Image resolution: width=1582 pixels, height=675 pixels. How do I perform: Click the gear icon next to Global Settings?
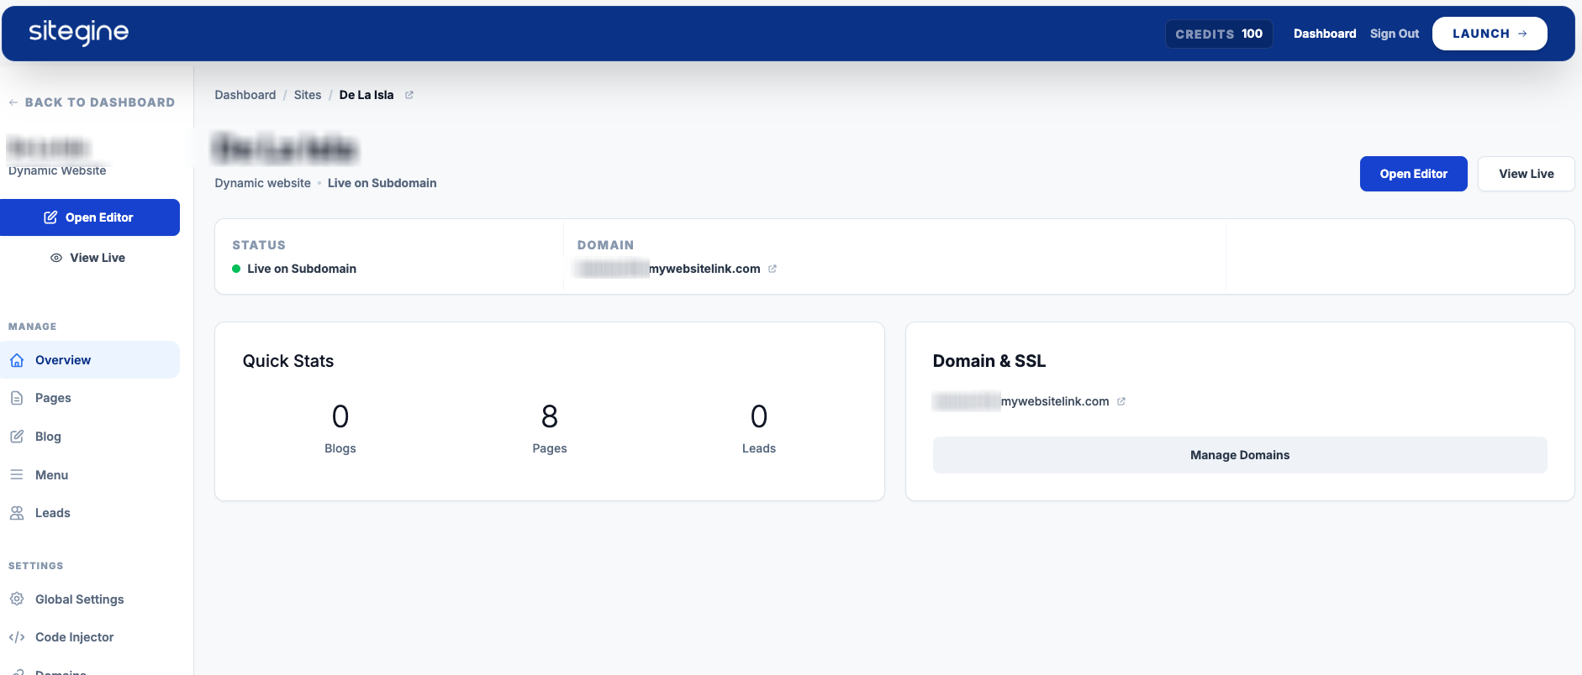click(17, 599)
